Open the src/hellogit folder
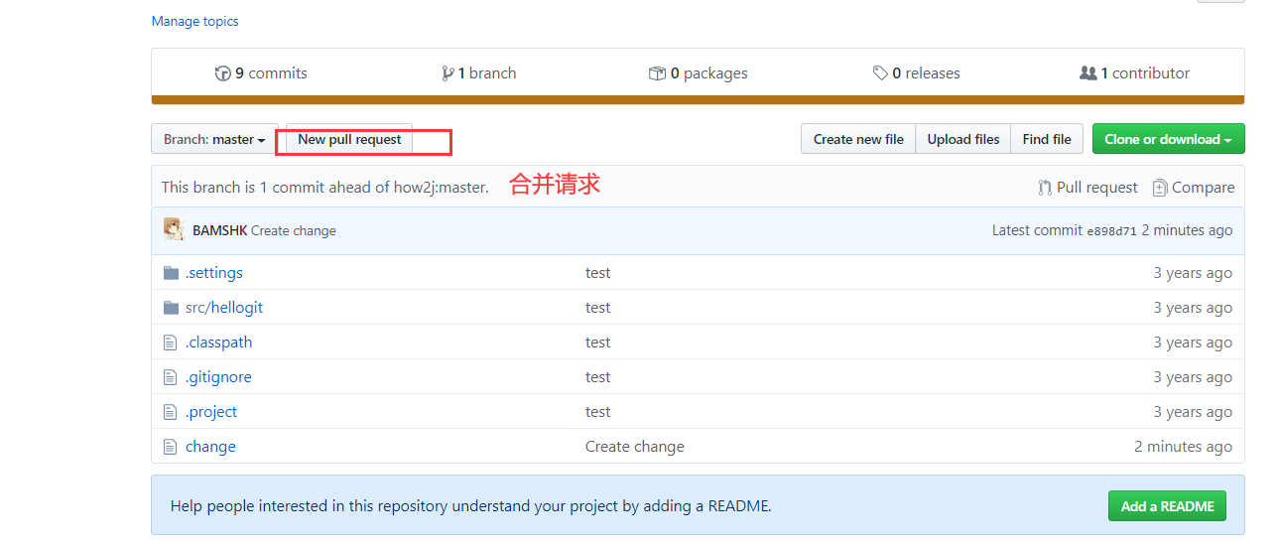 pos(224,307)
